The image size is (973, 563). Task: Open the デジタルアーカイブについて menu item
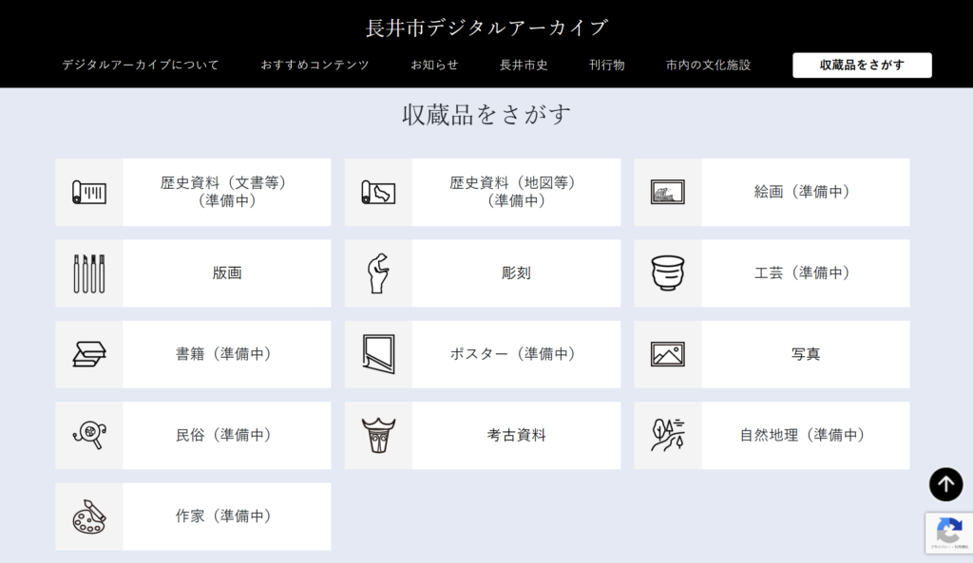(141, 66)
